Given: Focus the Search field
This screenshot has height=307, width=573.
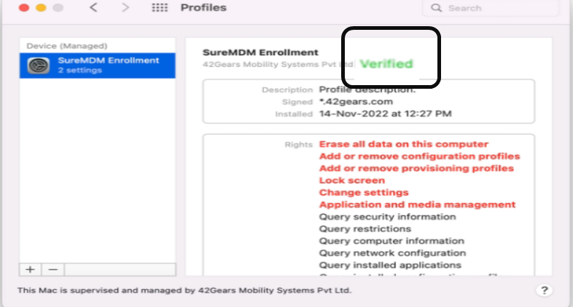Looking at the screenshot, I should point(491,8).
